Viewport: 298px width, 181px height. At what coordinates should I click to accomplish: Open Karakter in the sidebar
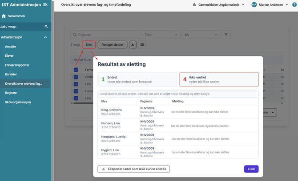[x=11, y=74]
